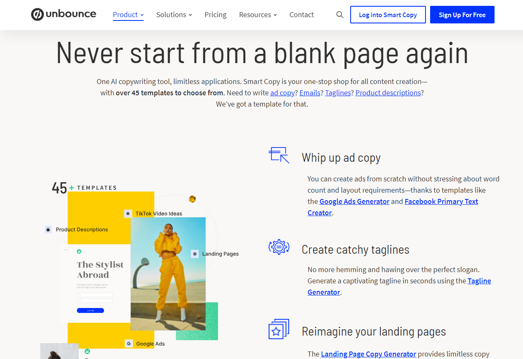This screenshot has width=523, height=359.
Task: Click the star pages icon beside Reimagine landing pages
Action: click(279, 329)
